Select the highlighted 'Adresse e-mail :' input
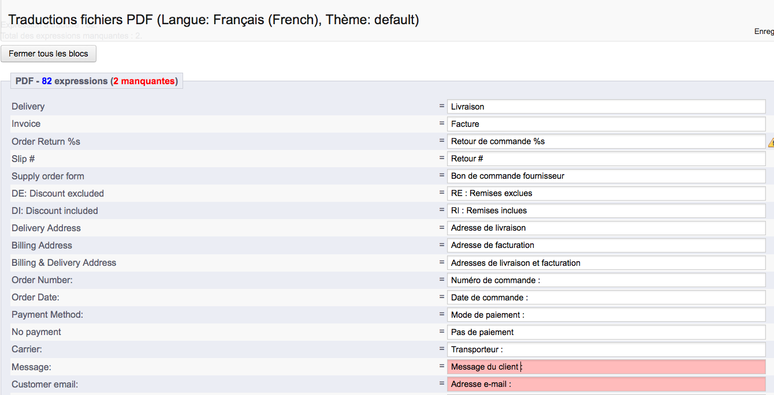The height and width of the screenshot is (395, 774). point(606,384)
